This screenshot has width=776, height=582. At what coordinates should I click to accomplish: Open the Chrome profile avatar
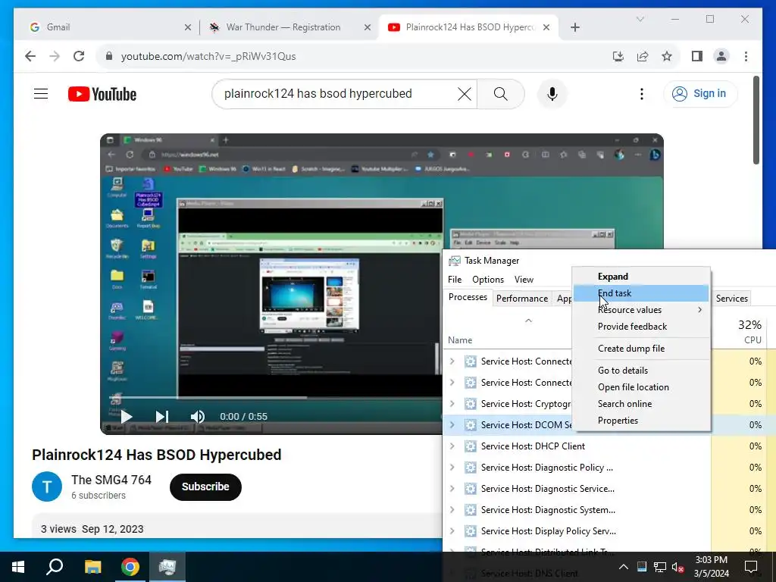721,56
